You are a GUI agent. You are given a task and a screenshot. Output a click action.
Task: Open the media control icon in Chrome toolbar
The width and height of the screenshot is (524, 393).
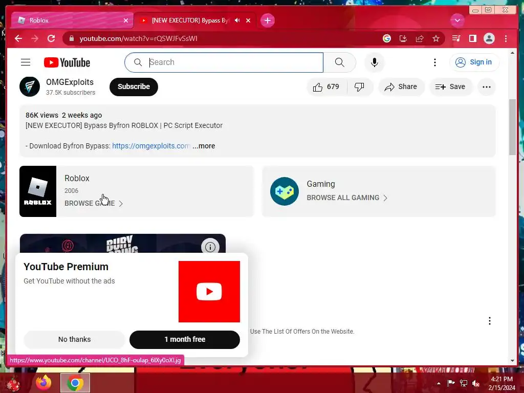[456, 38]
